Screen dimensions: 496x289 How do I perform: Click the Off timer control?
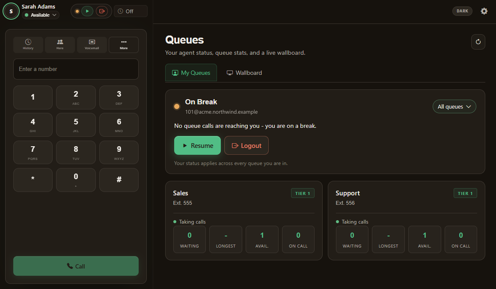coord(131,11)
